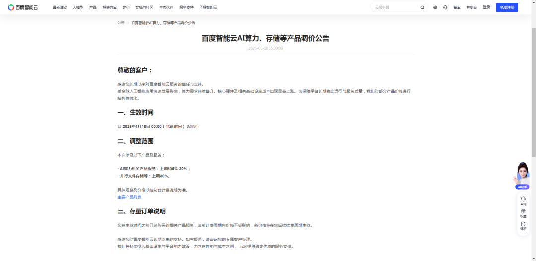Open the AI助手 avatar assistant
The image size is (536, 261).
[522, 175]
